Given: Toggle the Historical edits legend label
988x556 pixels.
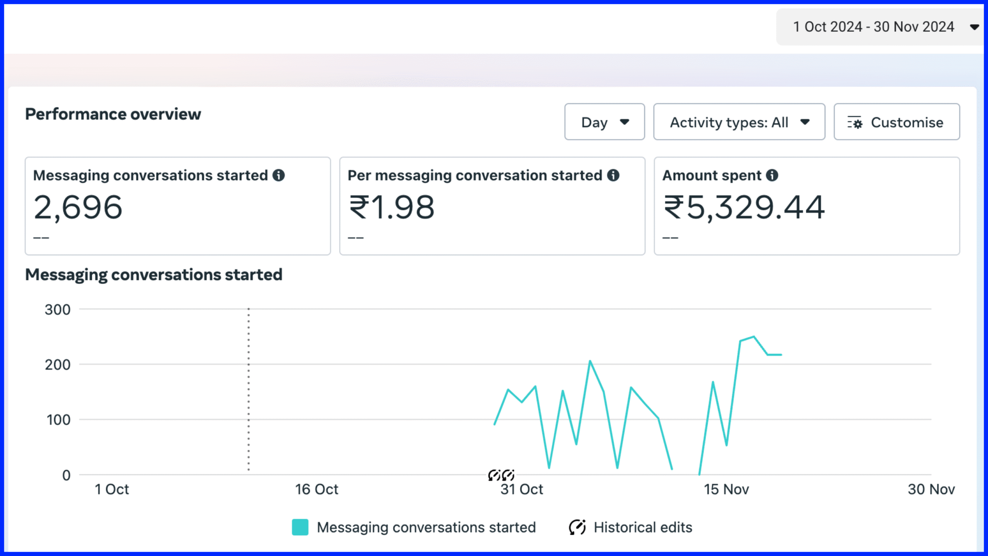Looking at the screenshot, I should pos(643,527).
